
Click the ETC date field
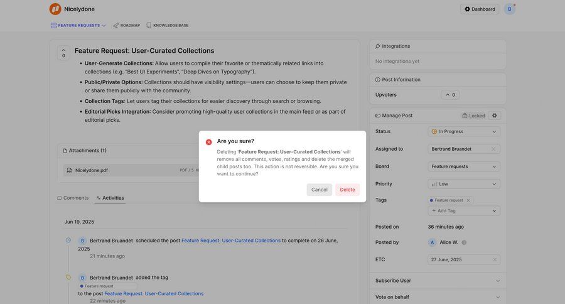tap(464, 259)
